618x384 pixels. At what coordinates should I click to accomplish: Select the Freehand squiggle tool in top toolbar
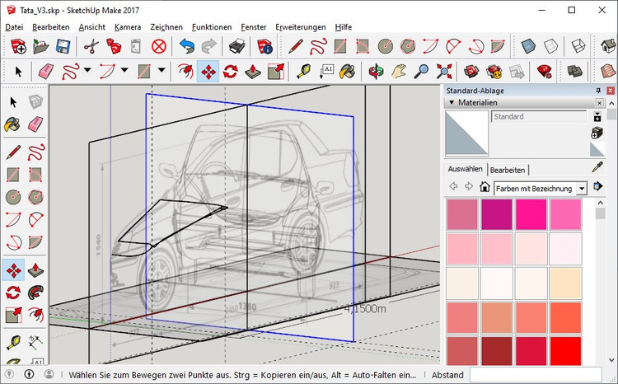[x=318, y=46]
